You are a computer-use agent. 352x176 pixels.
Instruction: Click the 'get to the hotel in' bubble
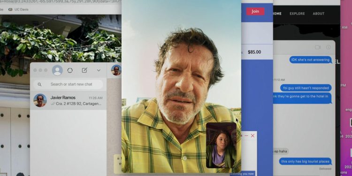pyautogui.click(x=302, y=98)
